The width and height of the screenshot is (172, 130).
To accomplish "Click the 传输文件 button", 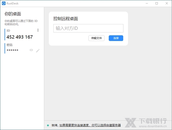I will coord(96,38).
